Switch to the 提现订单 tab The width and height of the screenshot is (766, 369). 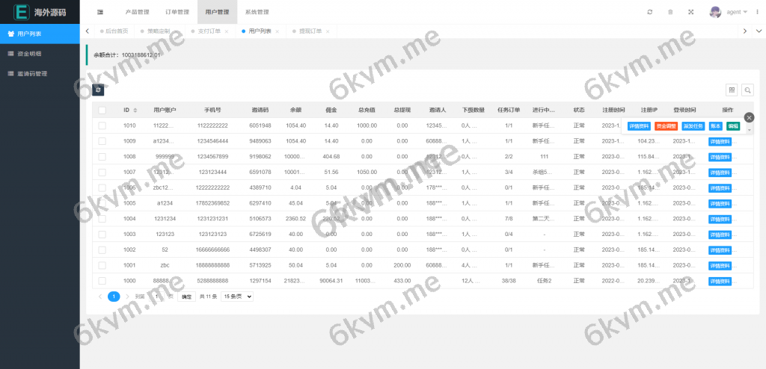click(310, 31)
